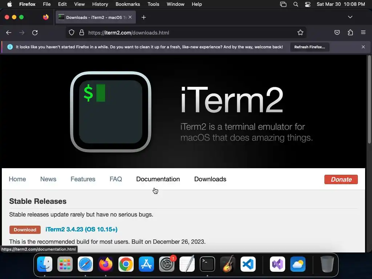Open the Apple menu
This screenshot has height=279, width=372.
coord(9,4)
